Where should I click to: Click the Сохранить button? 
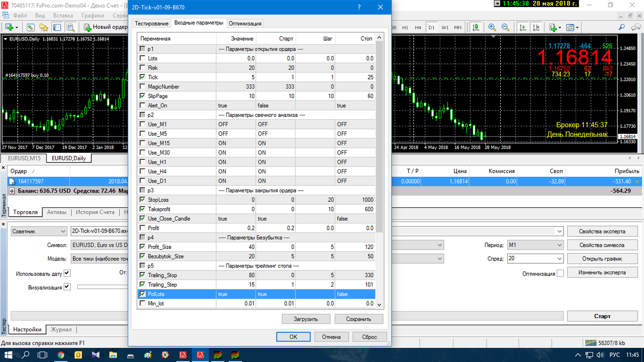coord(358,319)
